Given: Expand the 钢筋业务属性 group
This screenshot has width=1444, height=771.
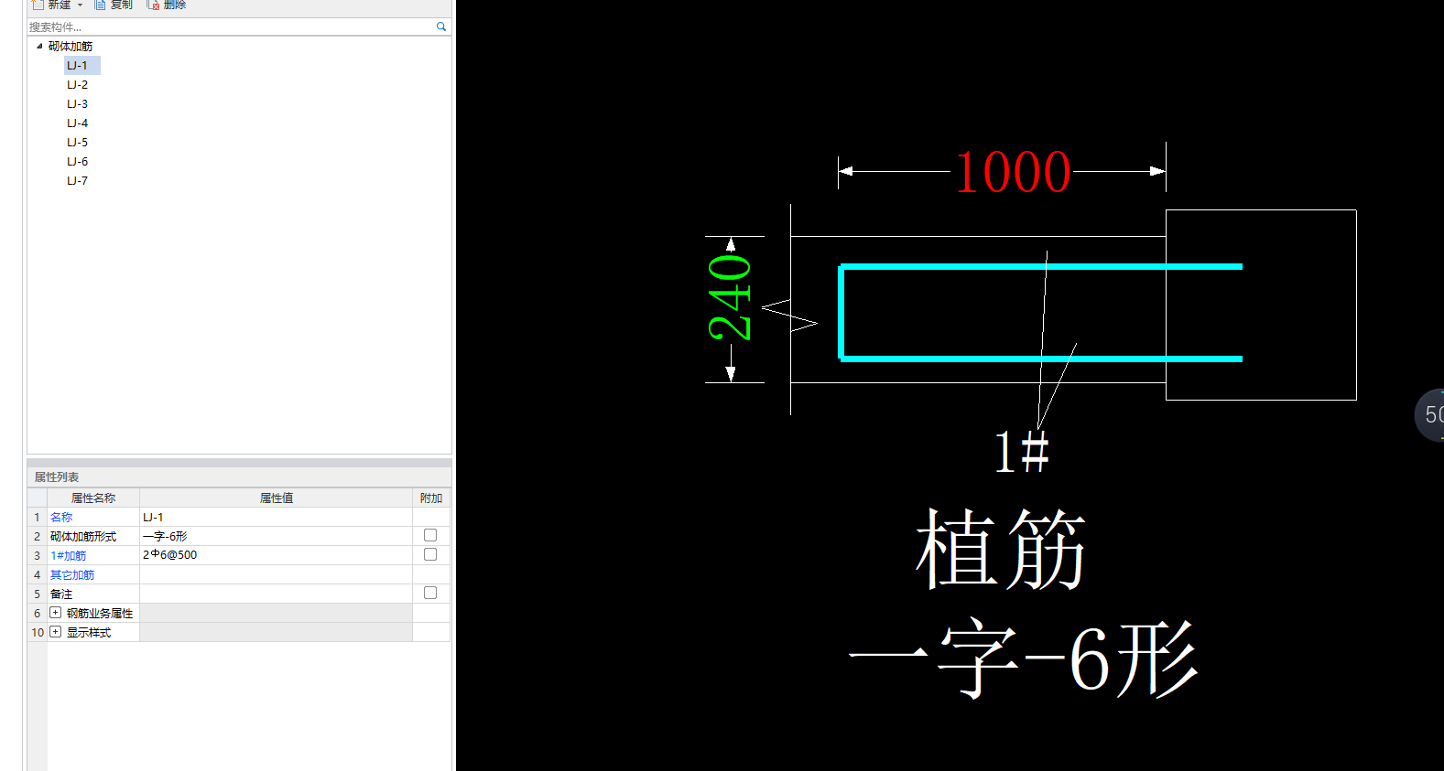Looking at the screenshot, I should click(x=56, y=613).
